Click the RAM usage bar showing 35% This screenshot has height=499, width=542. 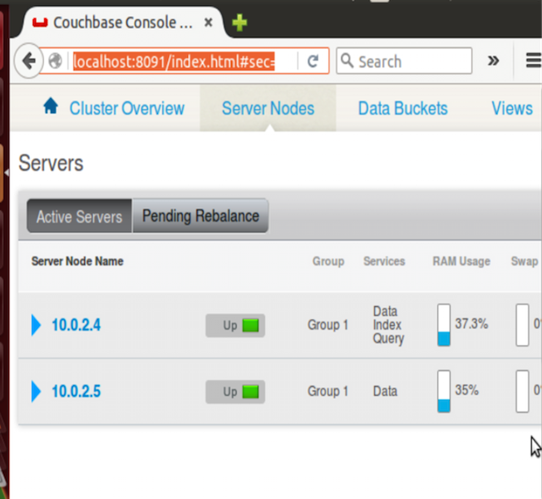pos(444,392)
